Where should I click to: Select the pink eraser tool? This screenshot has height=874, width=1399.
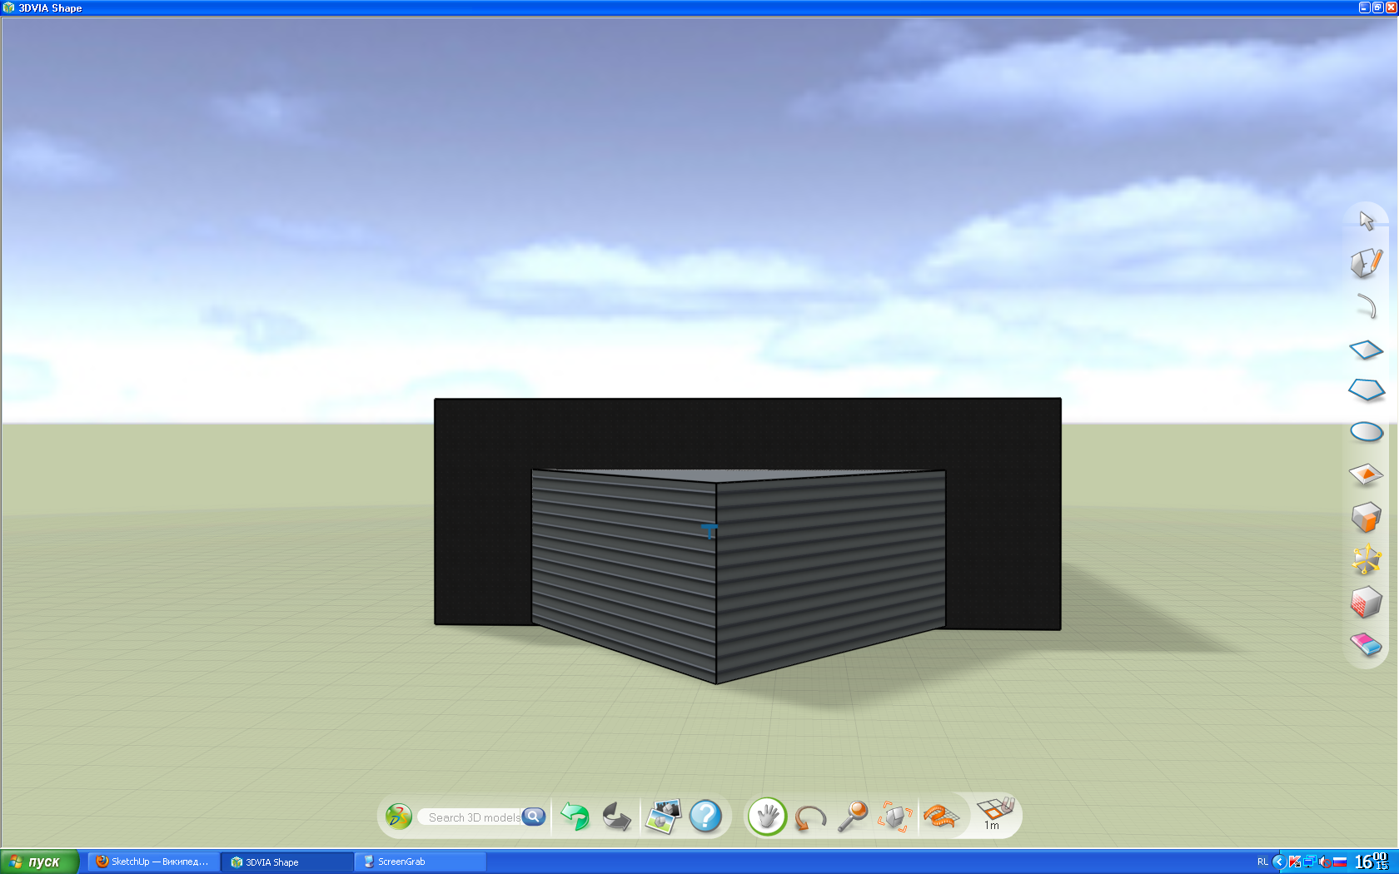(x=1367, y=644)
